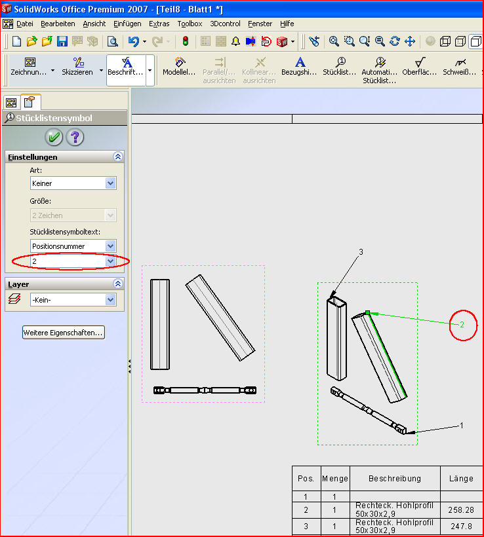Open the Extras menu

pos(159,24)
